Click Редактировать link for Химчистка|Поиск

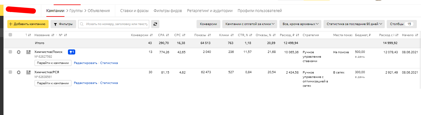click(86, 63)
